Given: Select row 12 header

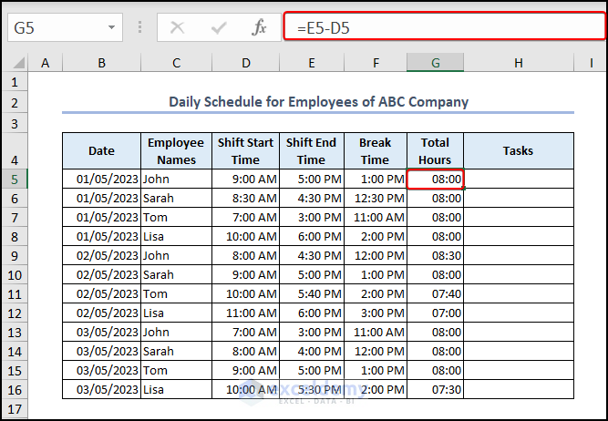Looking at the screenshot, I should pos(14,313).
